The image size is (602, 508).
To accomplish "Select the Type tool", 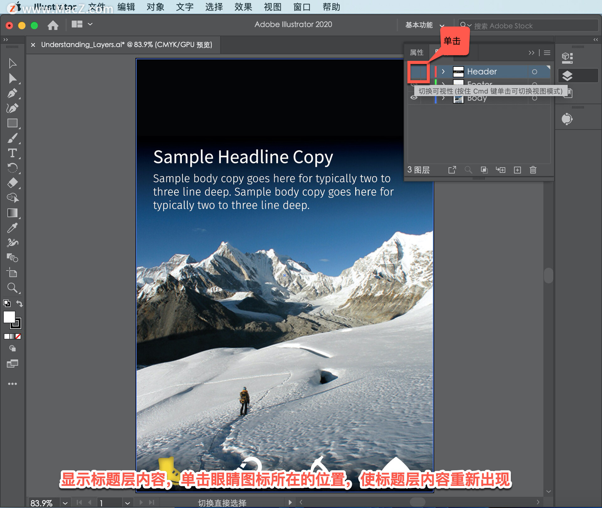I will coord(12,153).
